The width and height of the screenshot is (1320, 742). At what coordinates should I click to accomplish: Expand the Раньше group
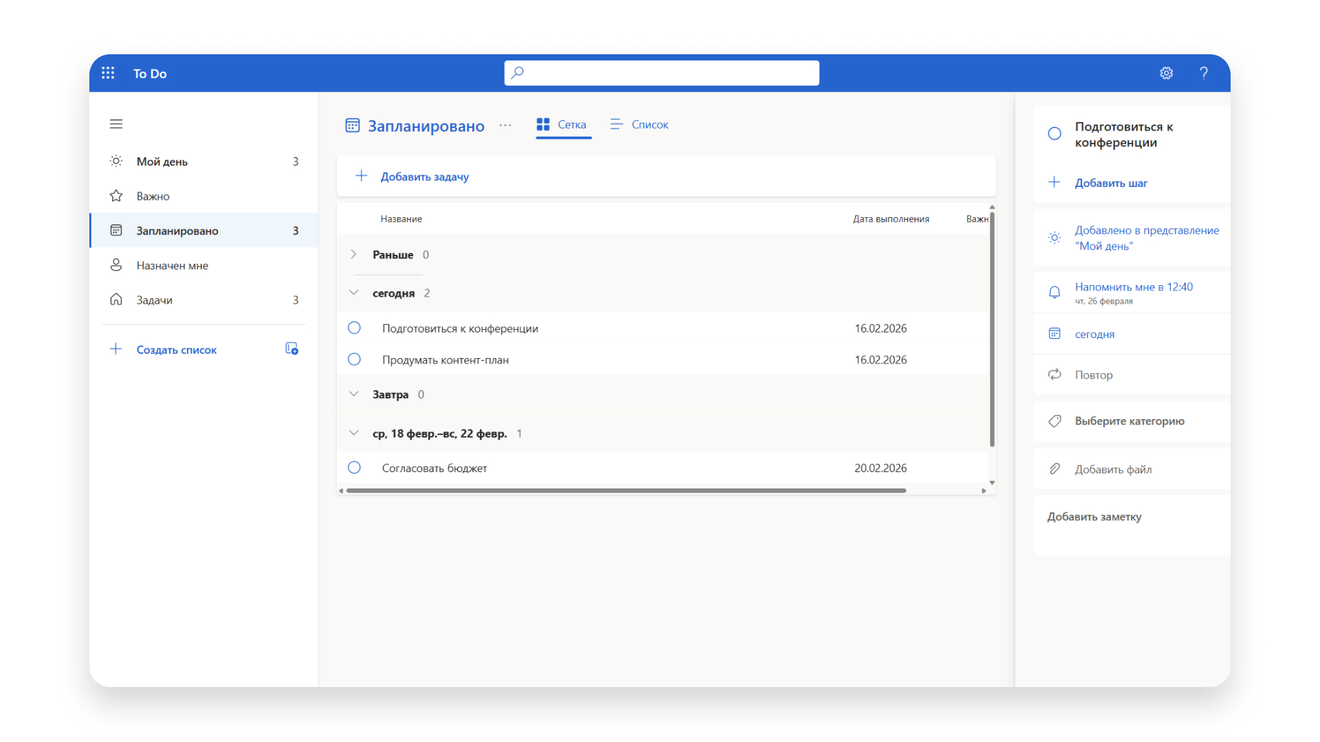353,254
